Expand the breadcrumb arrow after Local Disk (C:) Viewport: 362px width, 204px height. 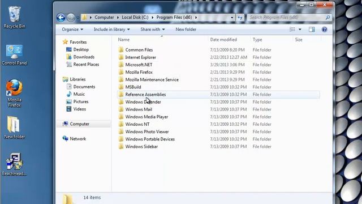(152, 18)
